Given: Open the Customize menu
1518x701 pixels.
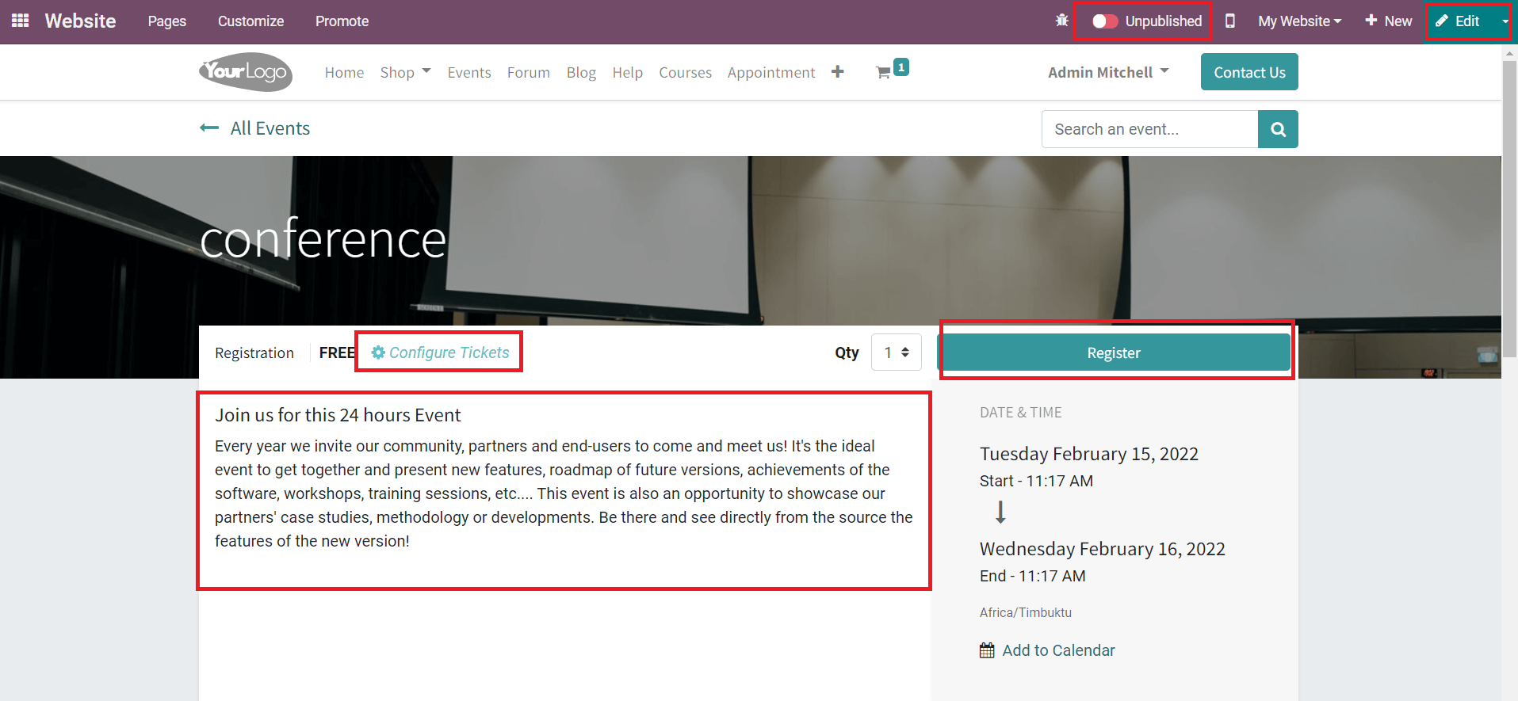Looking at the screenshot, I should point(250,21).
